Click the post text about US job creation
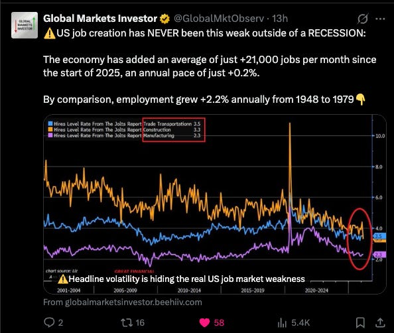The width and height of the screenshot is (394, 333). pyautogui.click(x=210, y=66)
